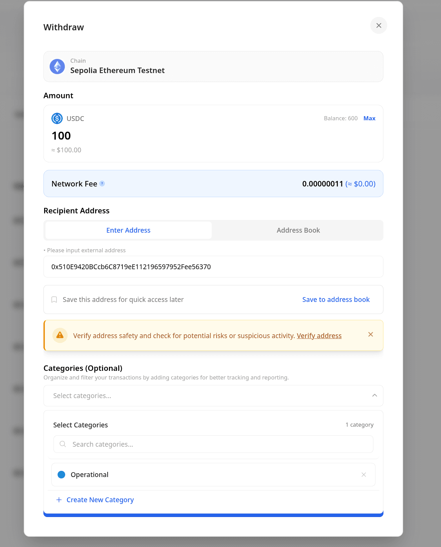Click the USDC coin icon
441x547 pixels.
point(57,119)
